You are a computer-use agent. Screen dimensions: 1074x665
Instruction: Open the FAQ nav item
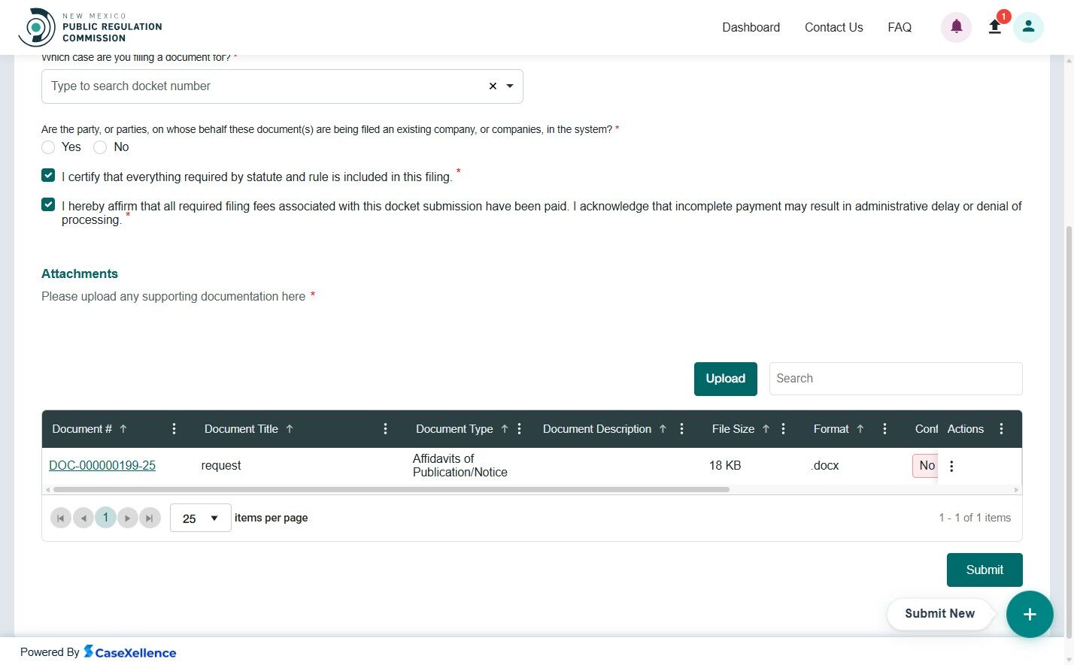tap(900, 27)
